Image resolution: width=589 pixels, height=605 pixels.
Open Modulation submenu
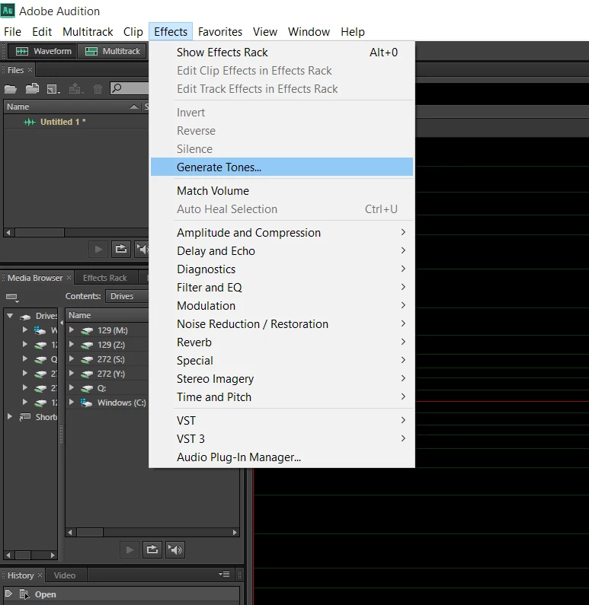tap(282, 306)
